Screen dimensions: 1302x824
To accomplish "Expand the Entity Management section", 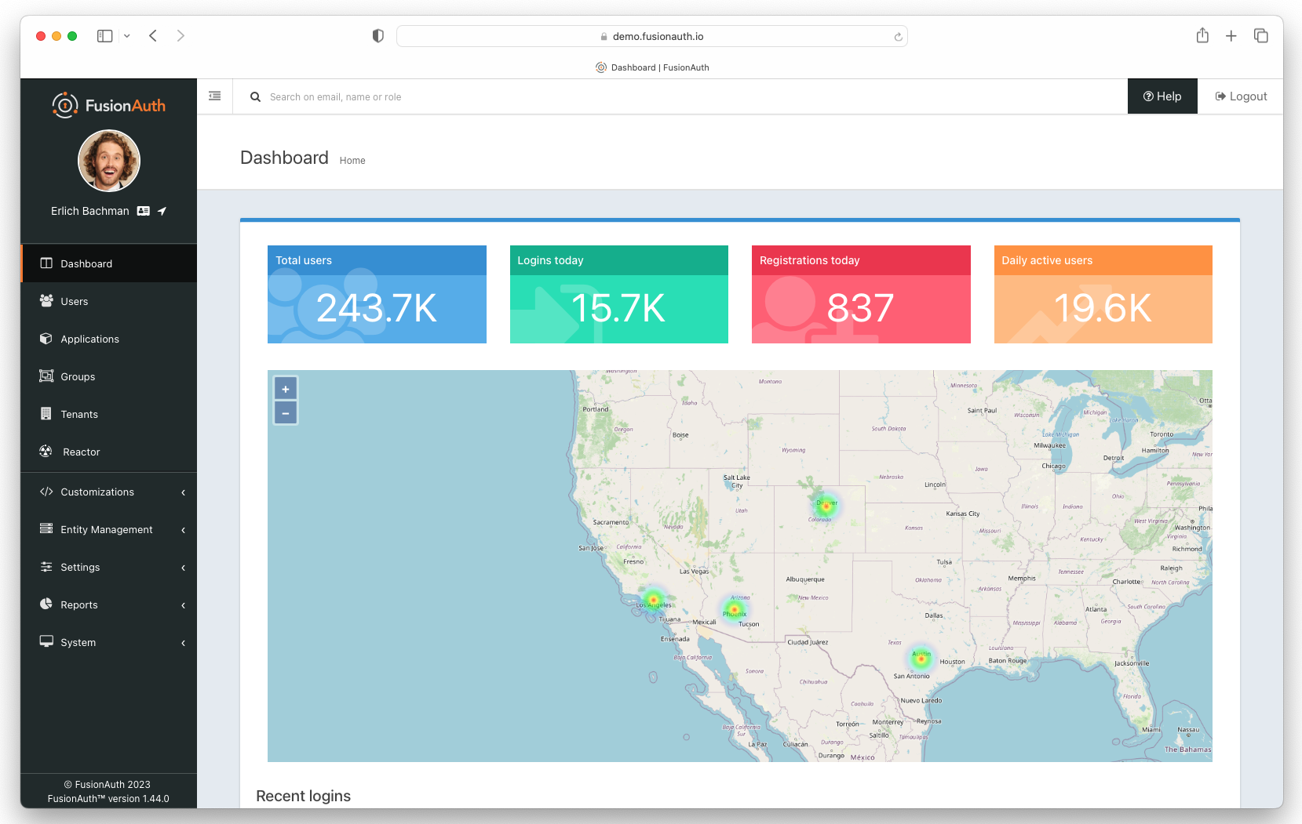I will [106, 529].
